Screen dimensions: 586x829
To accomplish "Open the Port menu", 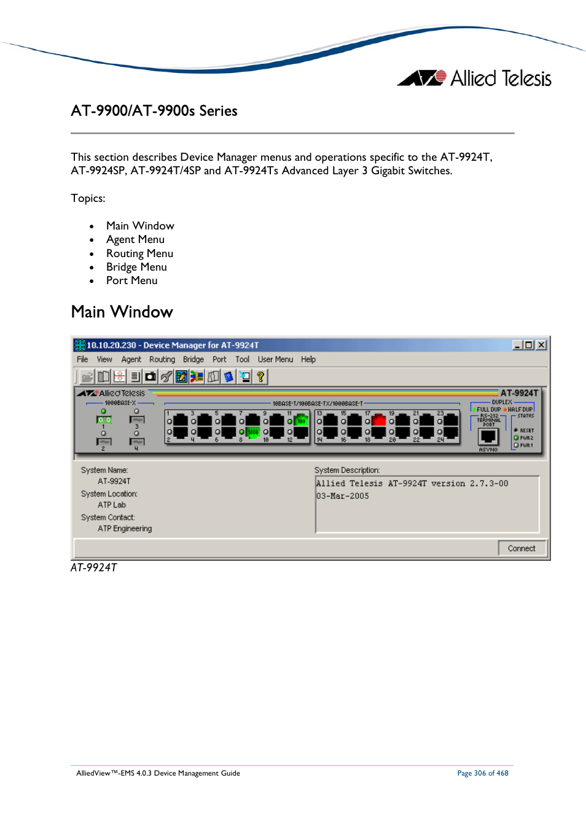I will [x=219, y=360].
